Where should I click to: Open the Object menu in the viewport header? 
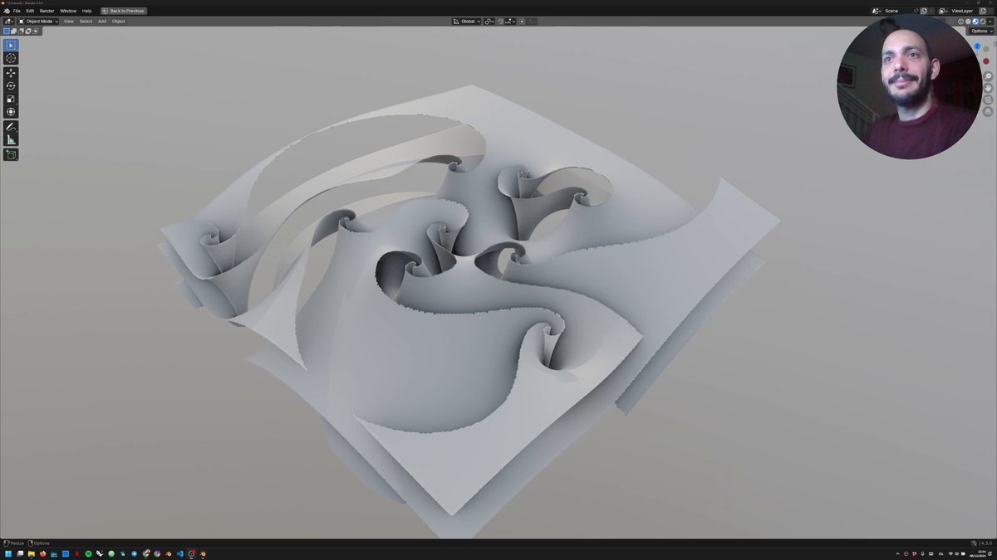point(118,21)
